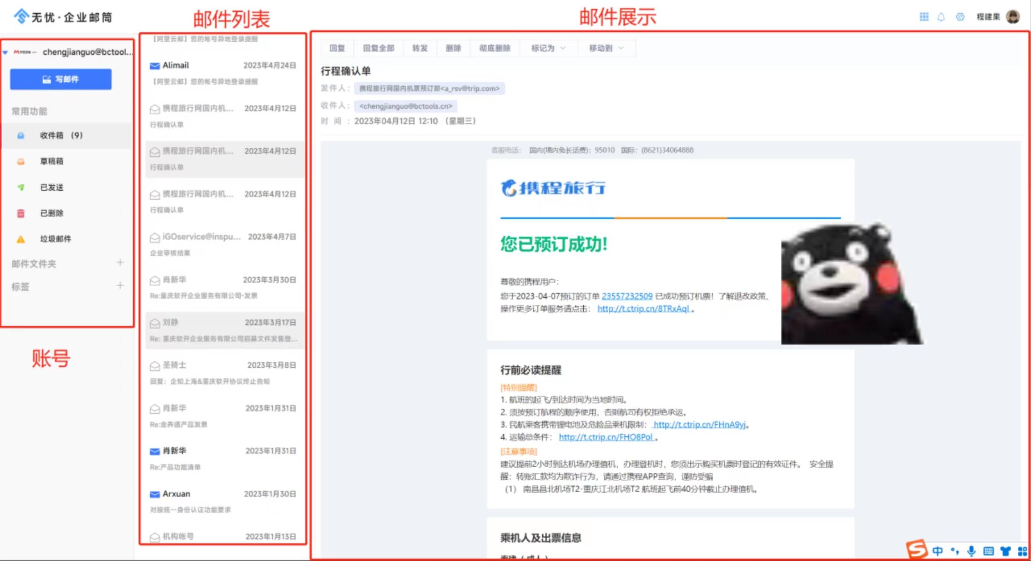Click the 携程旅行 logo in email body

pos(553,188)
